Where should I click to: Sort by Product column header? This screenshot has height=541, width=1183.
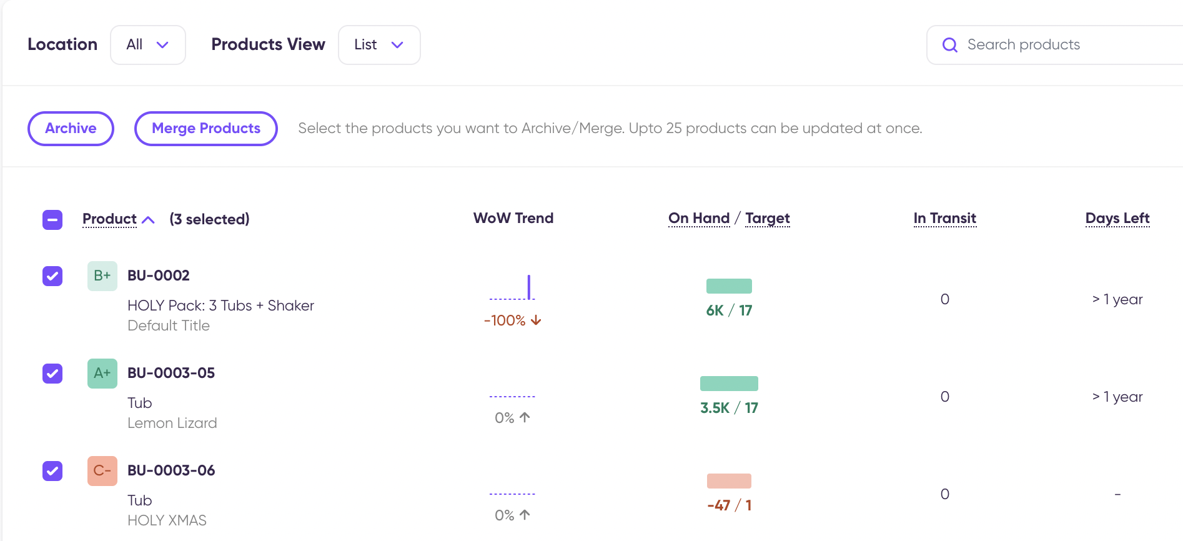click(109, 219)
